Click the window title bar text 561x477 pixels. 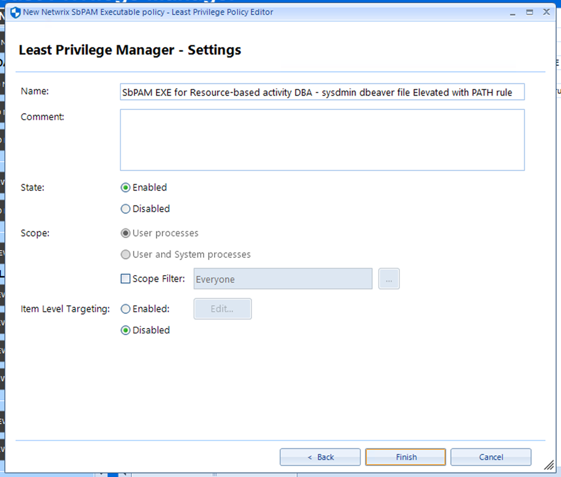point(148,12)
